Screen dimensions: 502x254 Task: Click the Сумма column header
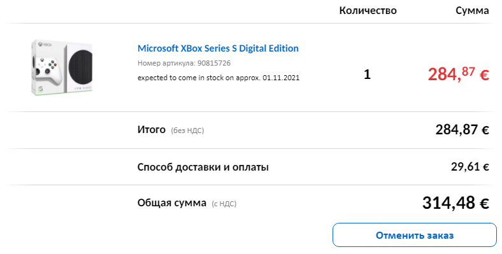coord(472,11)
